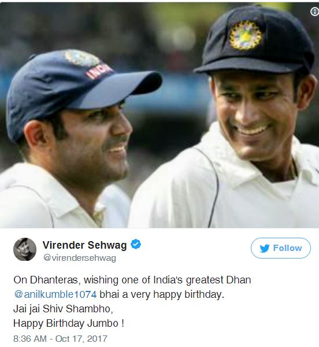Click the Follow button

click(280, 248)
